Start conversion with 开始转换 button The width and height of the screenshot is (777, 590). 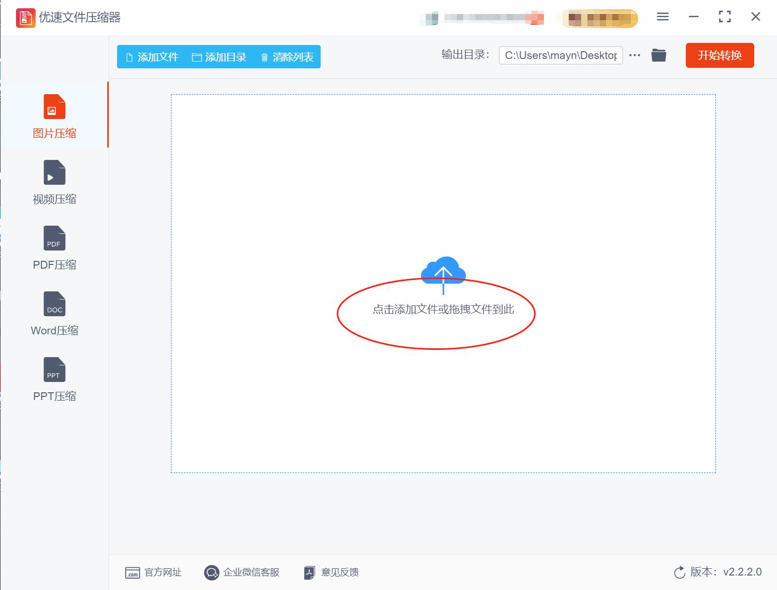pos(720,55)
